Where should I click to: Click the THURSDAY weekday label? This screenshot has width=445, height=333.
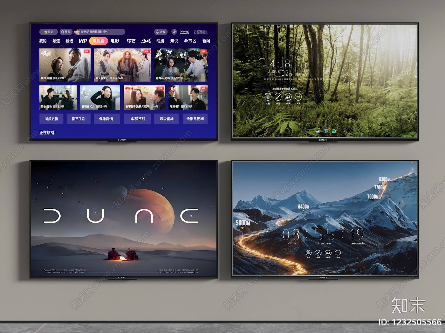click(x=298, y=75)
